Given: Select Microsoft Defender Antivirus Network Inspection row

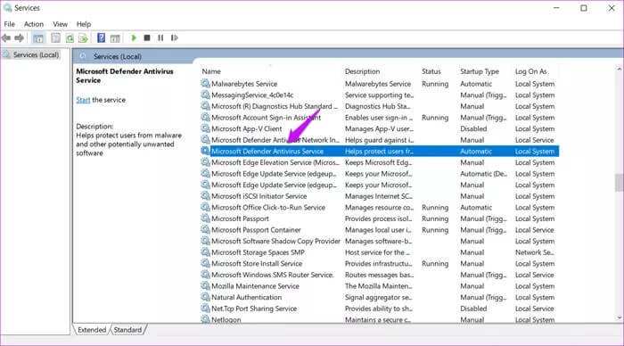Looking at the screenshot, I should (380, 140).
